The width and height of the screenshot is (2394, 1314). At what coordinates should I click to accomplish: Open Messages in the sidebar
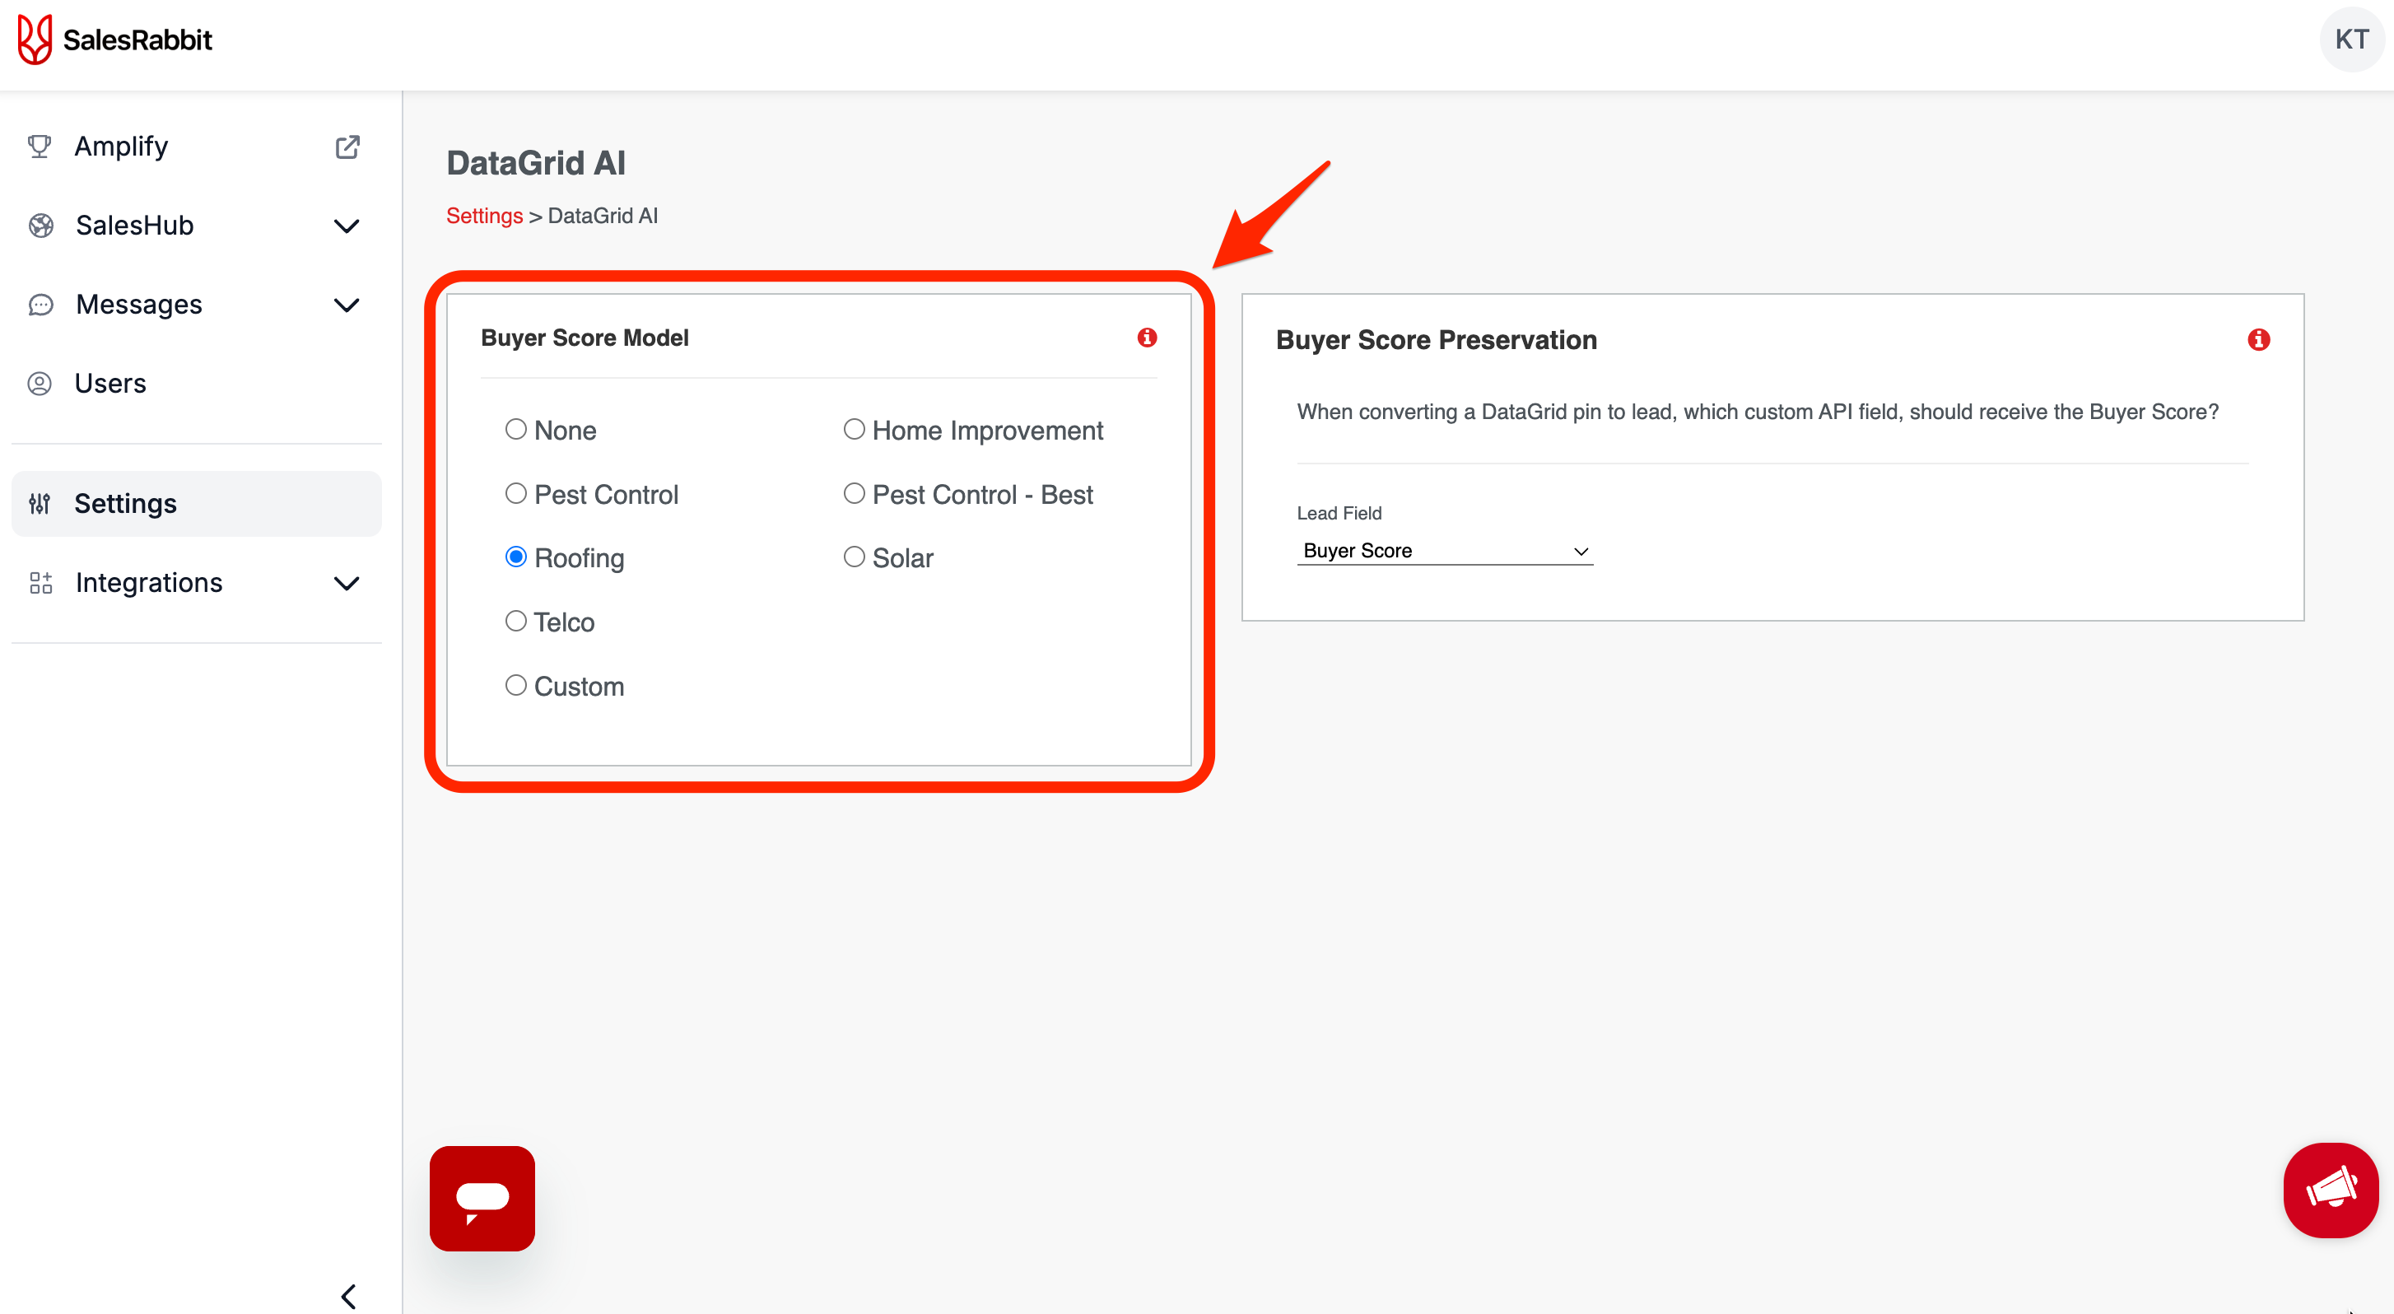pos(196,305)
